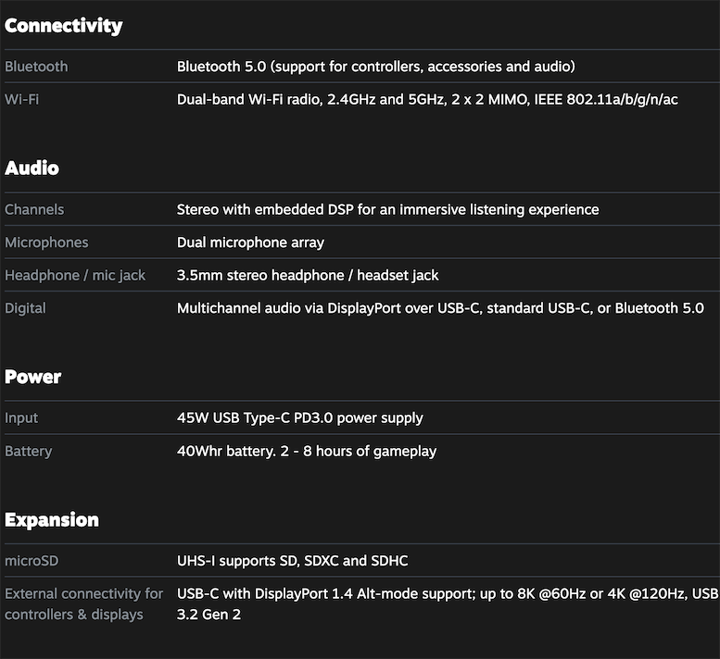Image resolution: width=720 pixels, height=659 pixels.
Task: Click the Power section heading
Action: point(32,377)
